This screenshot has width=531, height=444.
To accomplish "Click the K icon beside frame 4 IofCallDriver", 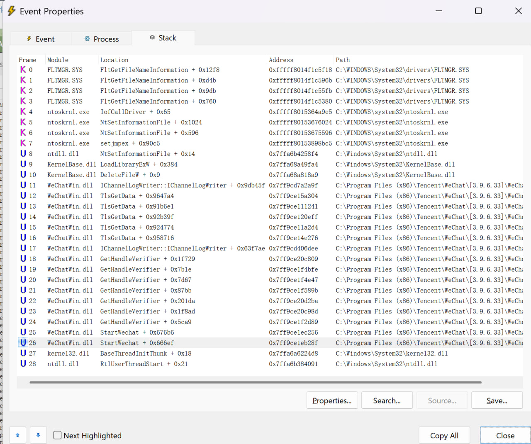I will click(23, 112).
